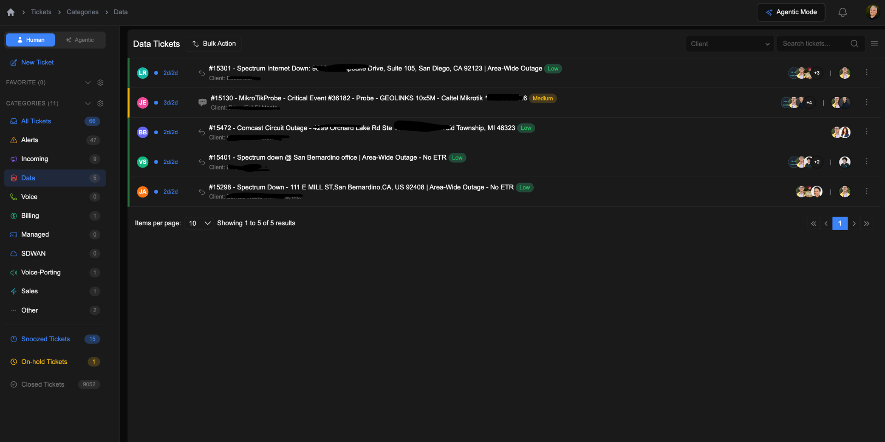The height and width of the screenshot is (442, 885).
Task: Collapse the Categories section
Action: click(x=88, y=103)
